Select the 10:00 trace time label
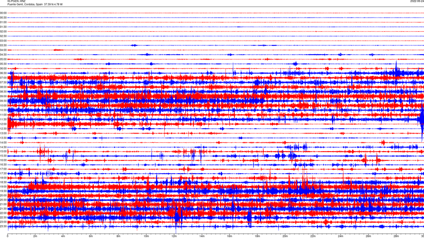Screen dimensions: 424x238 [3, 105]
